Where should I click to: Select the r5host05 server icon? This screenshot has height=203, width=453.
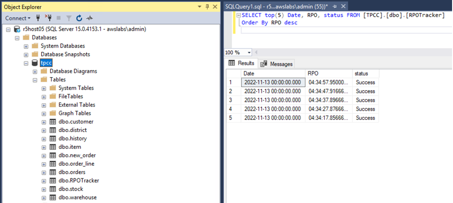point(17,30)
